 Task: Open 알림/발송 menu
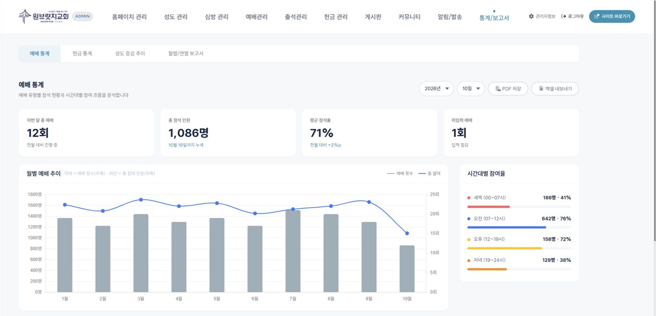(x=450, y=17)
